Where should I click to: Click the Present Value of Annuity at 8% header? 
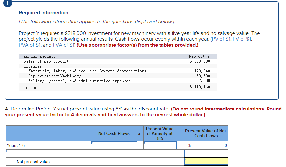coord(160,133)
